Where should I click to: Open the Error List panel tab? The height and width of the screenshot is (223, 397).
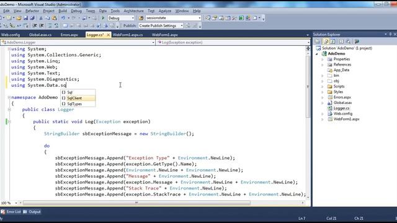(11, 212)
